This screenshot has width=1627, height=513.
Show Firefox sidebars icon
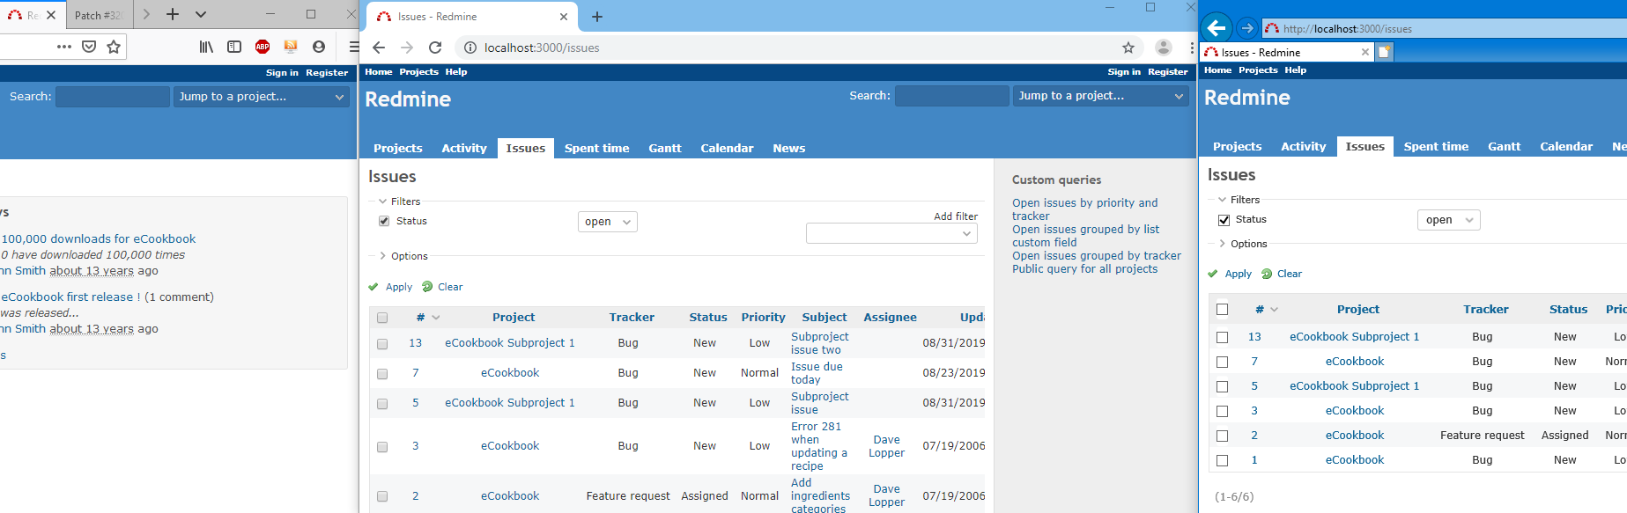(234, 47)
